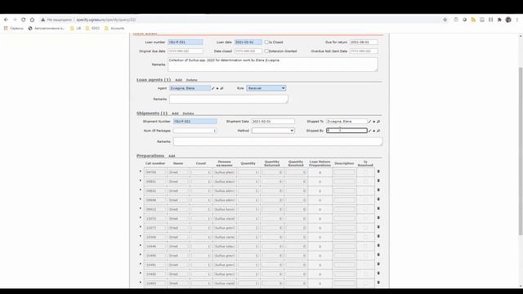Click the plus icon next to Shipped By
This screenshot has width=523, height=294.
click(374, 131)
